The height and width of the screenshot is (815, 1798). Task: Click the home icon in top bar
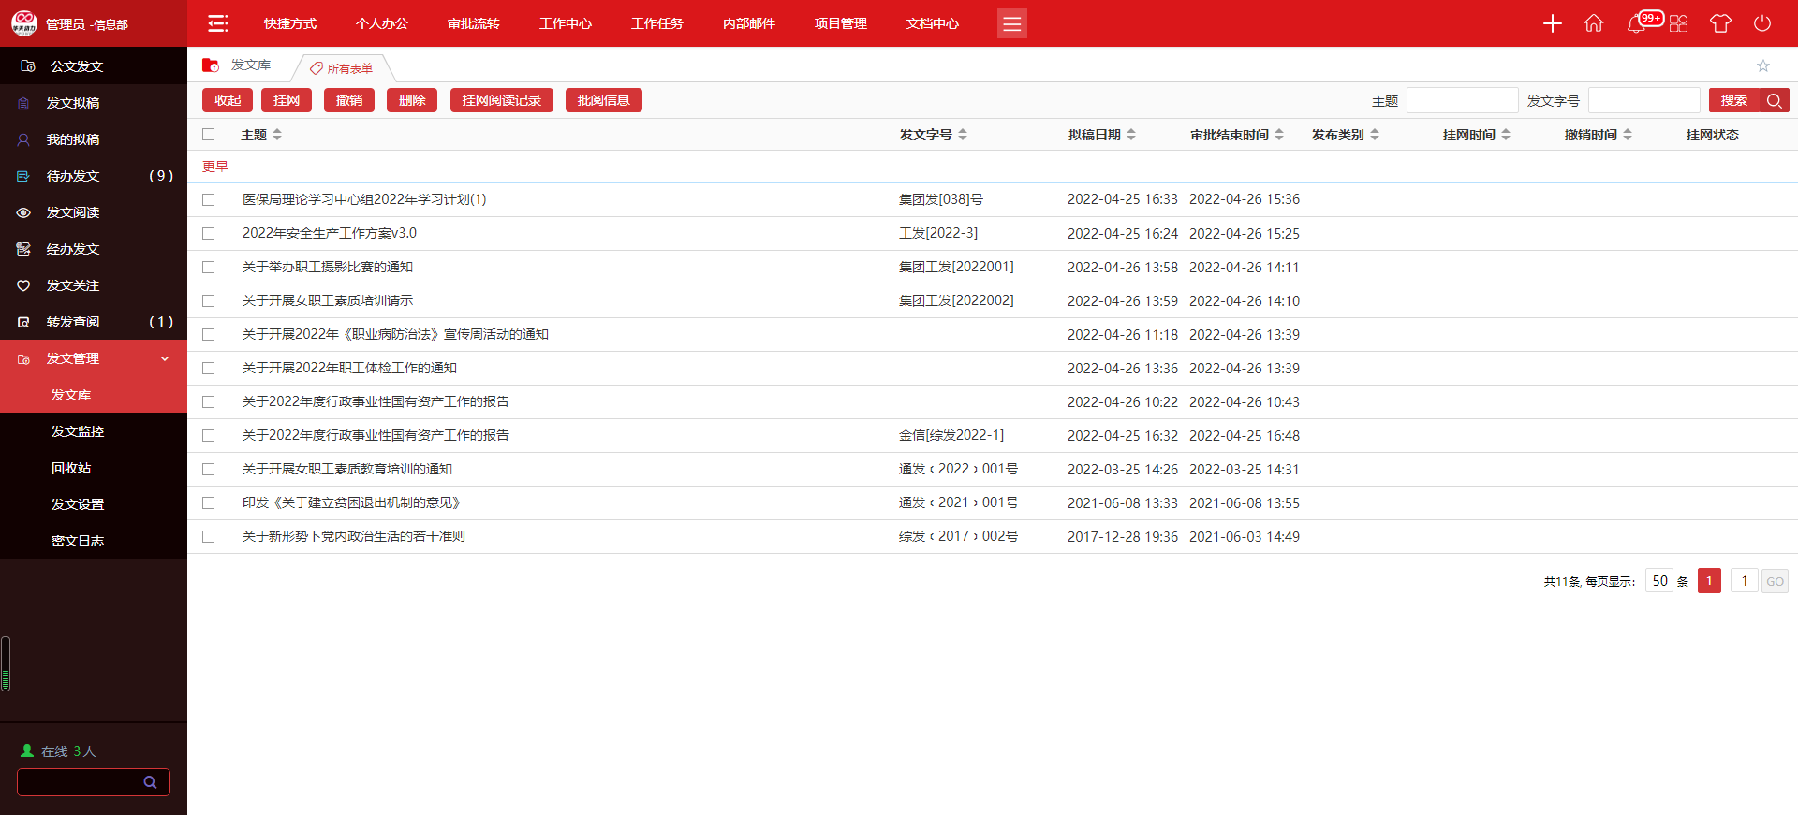(x=1593, y=23)
